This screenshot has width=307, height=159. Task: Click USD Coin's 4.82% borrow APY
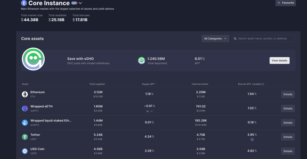(252, 151)
